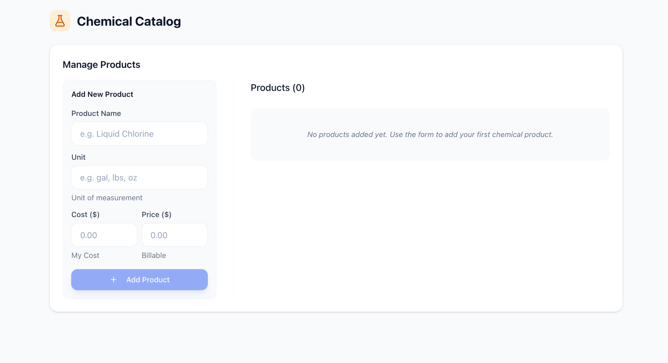Click the Product Name label
This screenshot has width=668, height=363.
pos(96,113)
